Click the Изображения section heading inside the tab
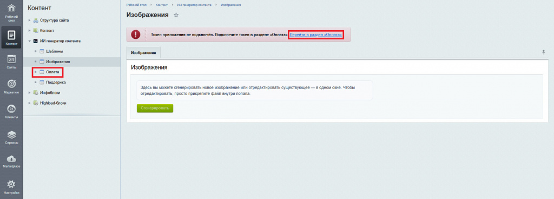Screen dimensions: 554x199 pos(149,67)
